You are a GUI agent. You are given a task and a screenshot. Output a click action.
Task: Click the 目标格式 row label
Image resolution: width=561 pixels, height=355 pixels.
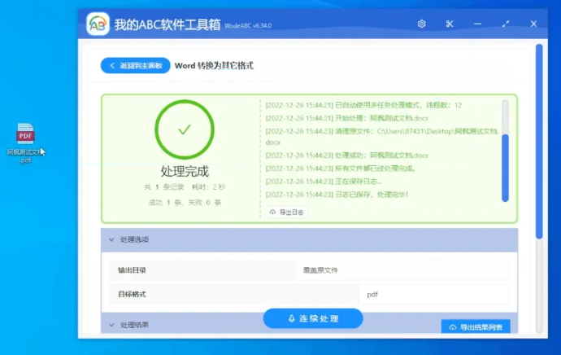click(x=132, y=294)
